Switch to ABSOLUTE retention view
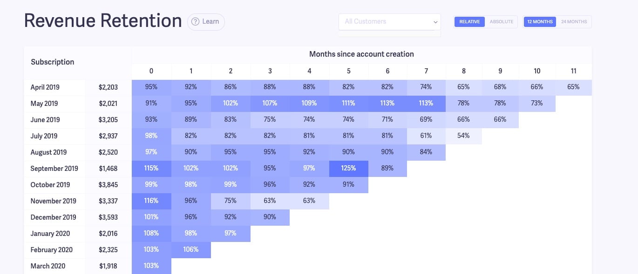The height and width of the screenshot is (274, 638). click(x=502, y=21)
